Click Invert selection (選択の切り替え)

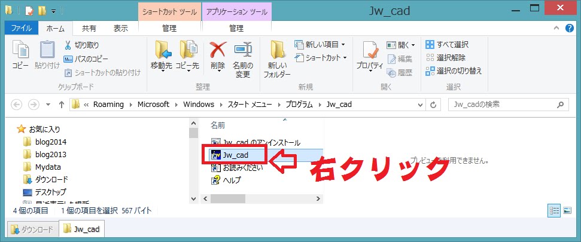click(454, 71)
